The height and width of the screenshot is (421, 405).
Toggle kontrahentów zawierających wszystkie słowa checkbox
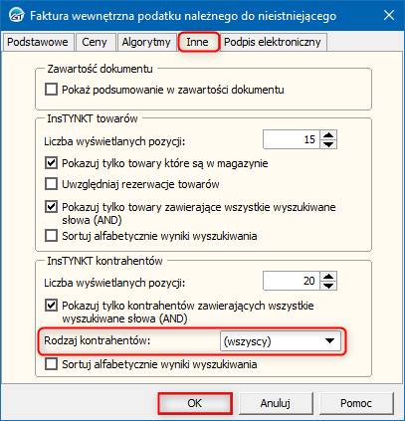(51, 306)
